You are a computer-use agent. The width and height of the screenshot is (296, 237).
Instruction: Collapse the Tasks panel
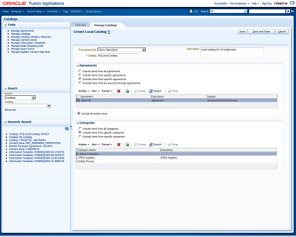(6, 25)
